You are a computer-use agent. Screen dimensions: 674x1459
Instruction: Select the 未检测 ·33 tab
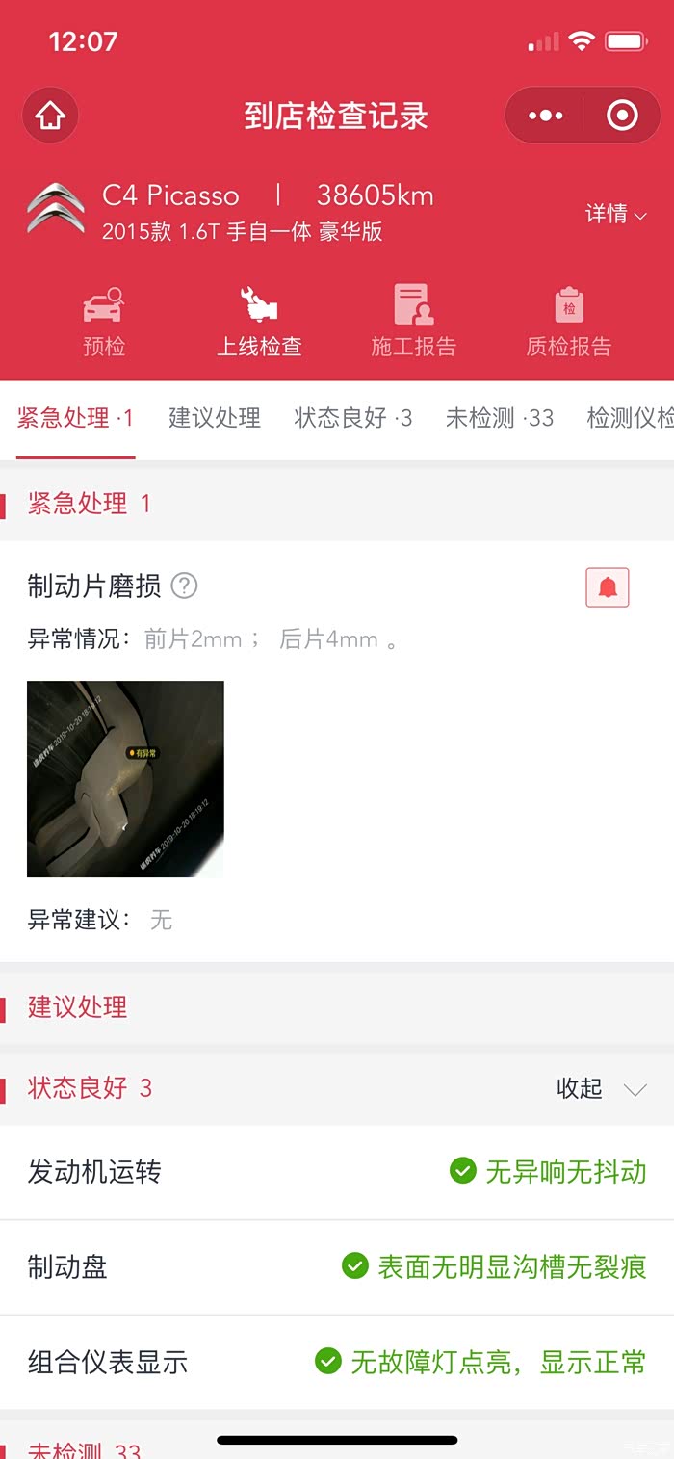(500, 418)
